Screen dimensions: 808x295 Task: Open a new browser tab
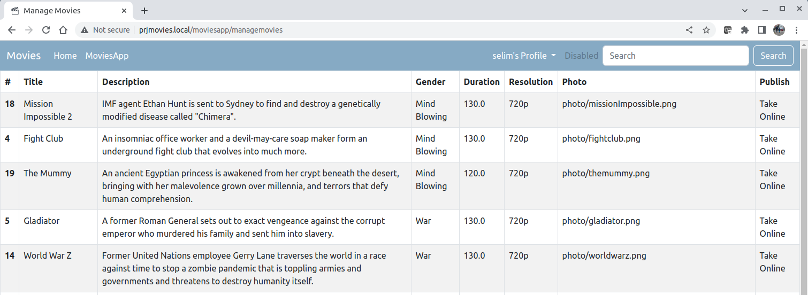pos(144,11)
